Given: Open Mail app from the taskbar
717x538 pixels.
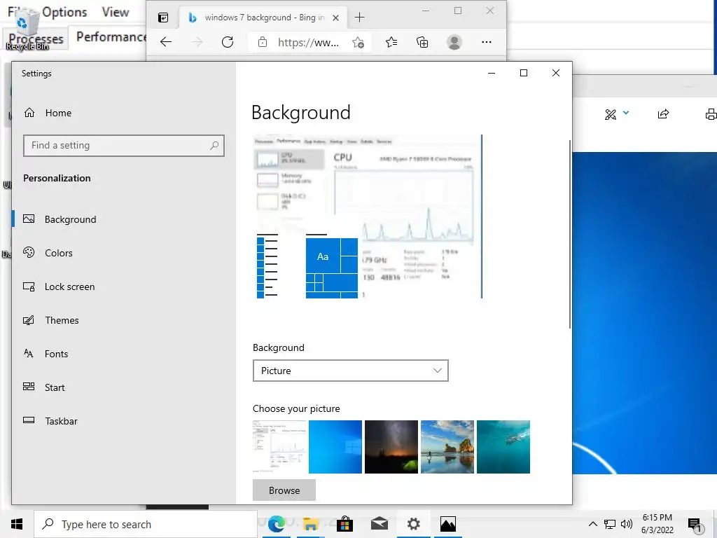Looking at the screenshot, I should [x=379, y=524].
